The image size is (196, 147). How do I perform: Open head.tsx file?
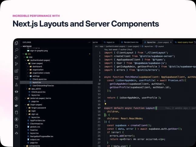34,130
